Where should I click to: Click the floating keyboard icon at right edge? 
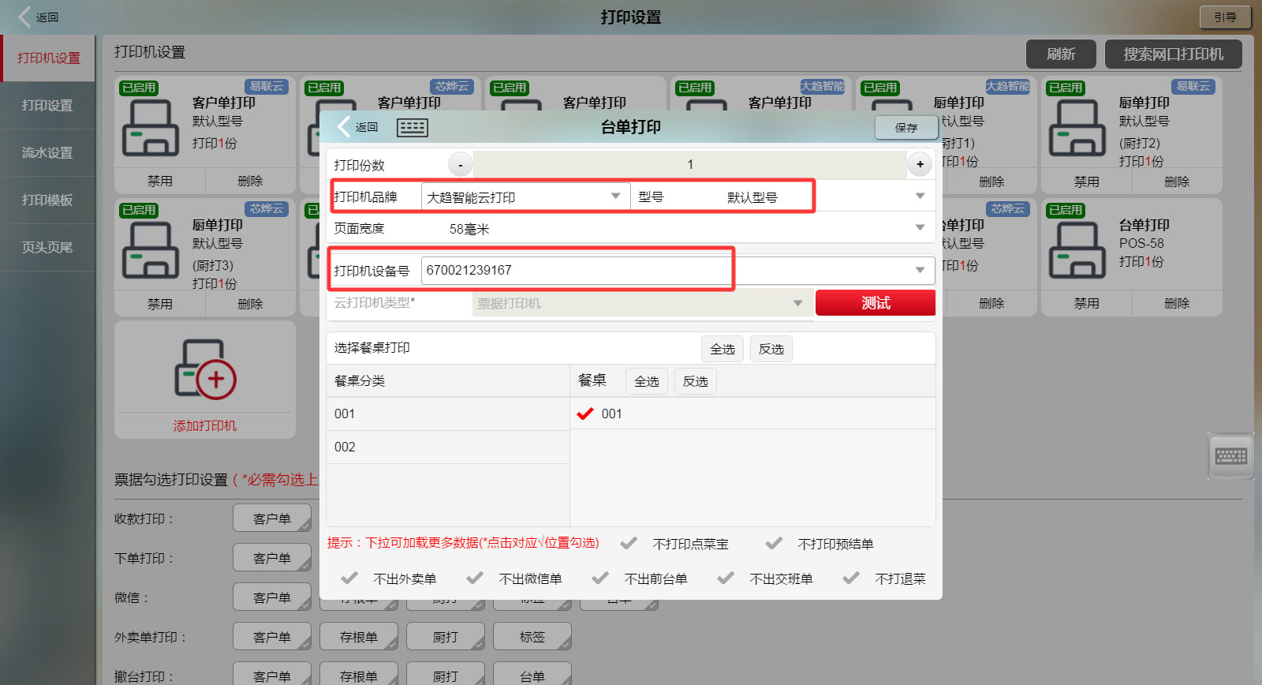coord(1230,456)
